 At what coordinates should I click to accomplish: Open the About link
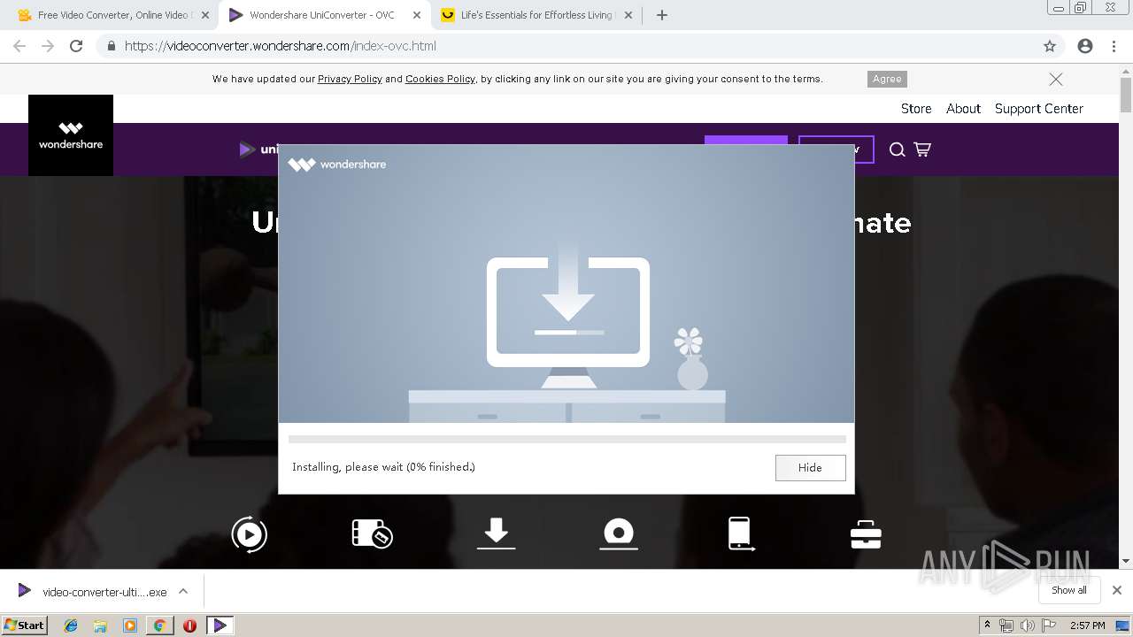click(x=963, y=109)
